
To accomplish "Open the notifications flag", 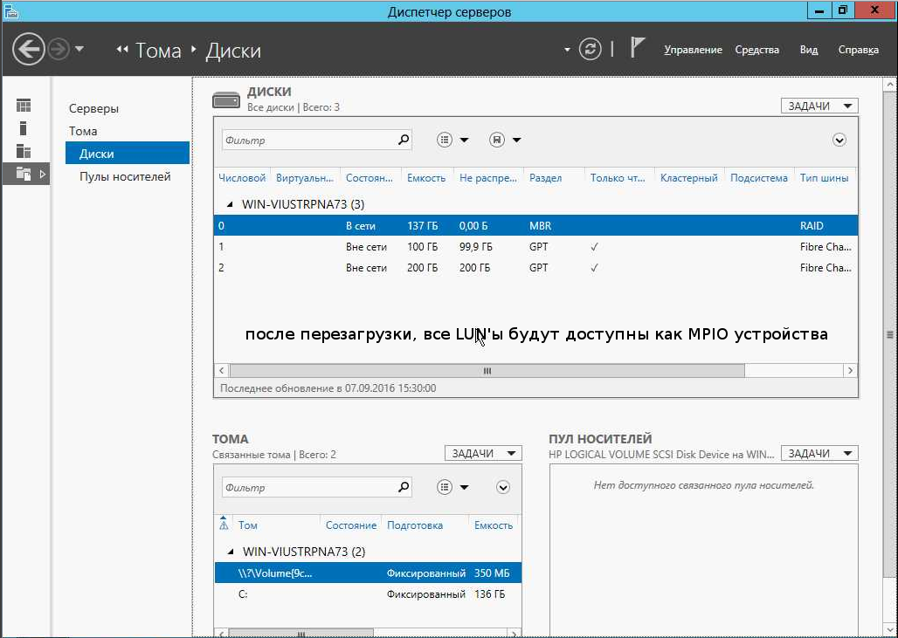I will (638, 47).
